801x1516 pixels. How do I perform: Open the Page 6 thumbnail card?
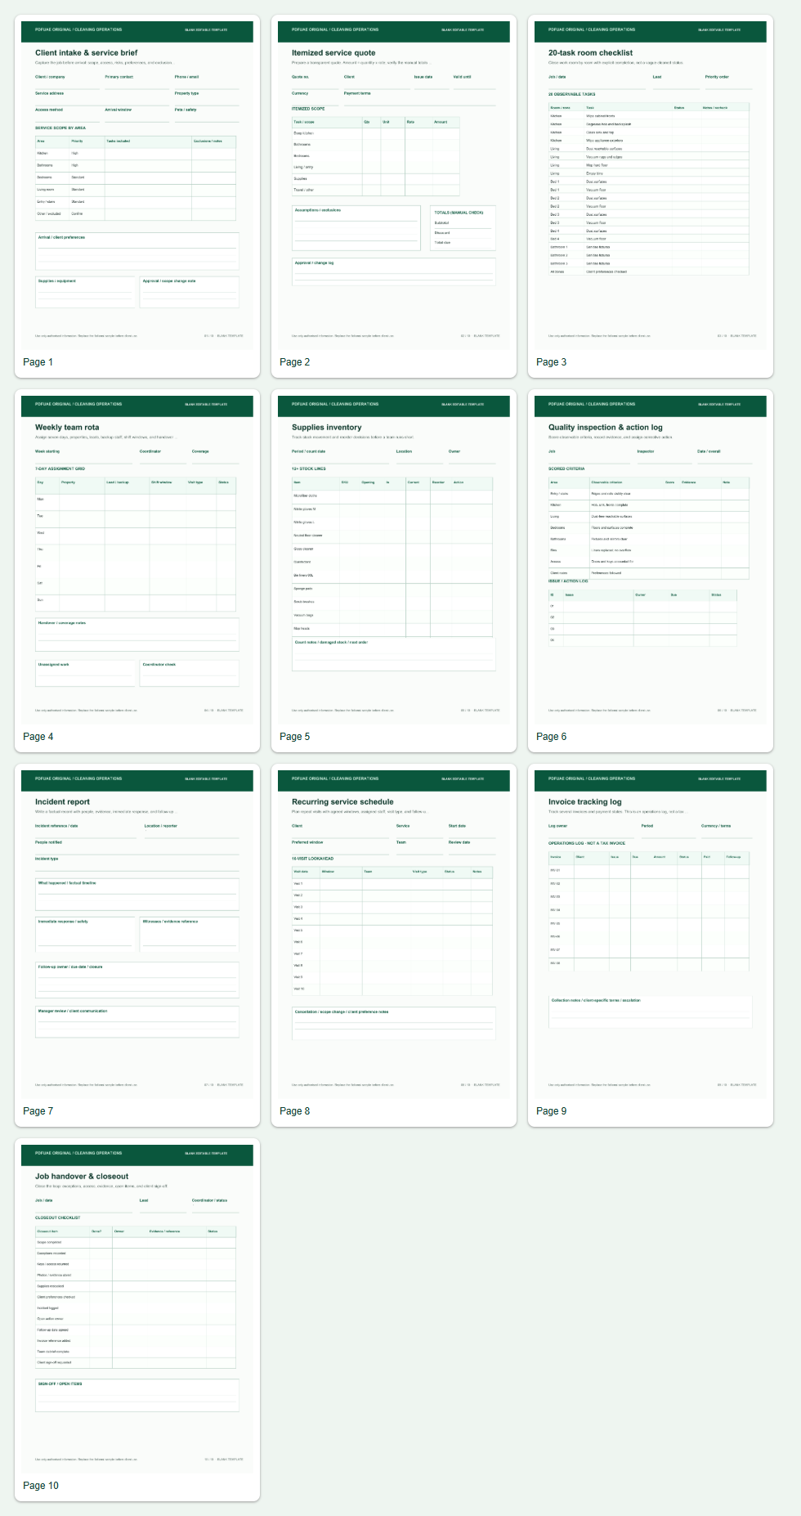pyautogui.click(x=651, y=571)
